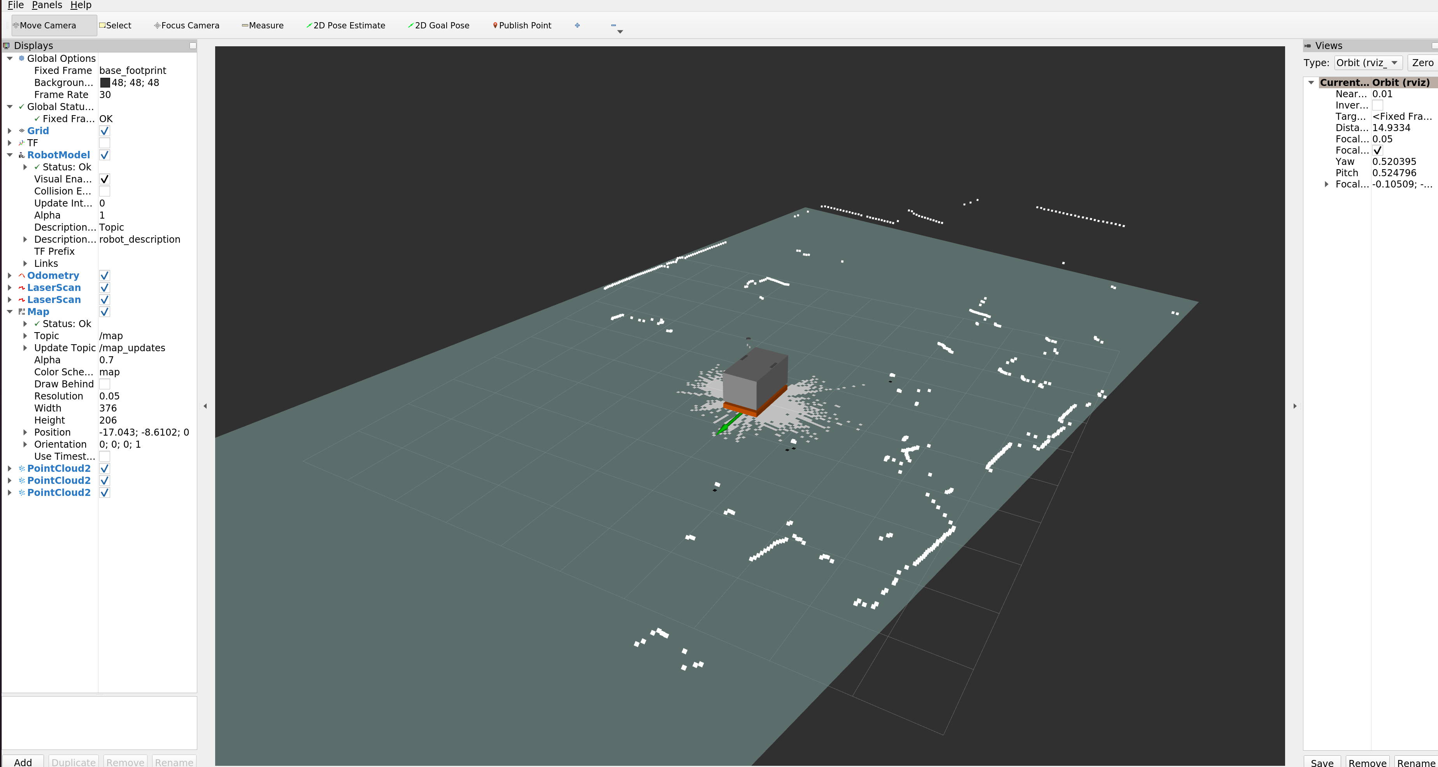1438x767 pixels.
Task: Click the Background color swatch
Action: (x=105, y=82)
